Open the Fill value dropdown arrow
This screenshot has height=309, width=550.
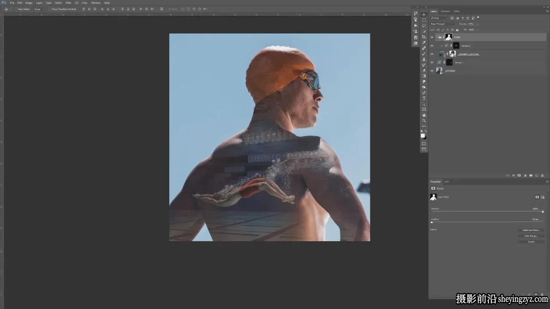click(x=477, y=30)
